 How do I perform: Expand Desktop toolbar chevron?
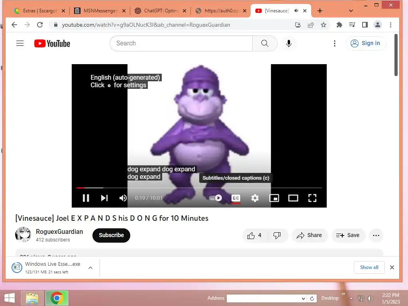point(343,294)
